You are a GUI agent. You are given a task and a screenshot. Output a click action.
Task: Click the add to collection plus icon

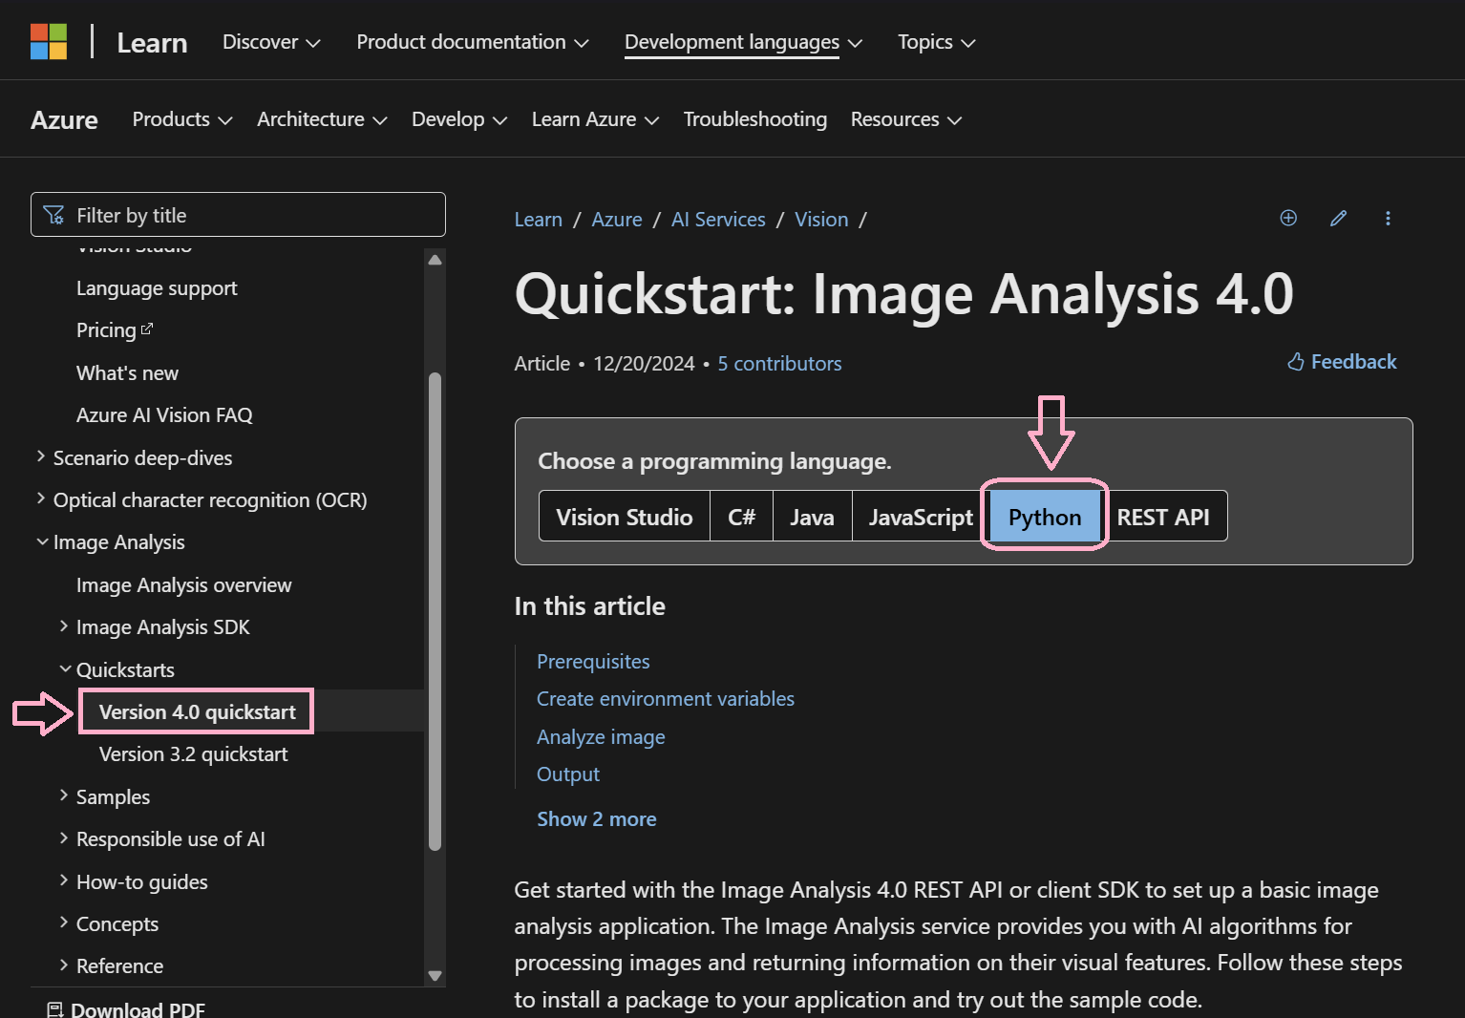point(1288,218)
